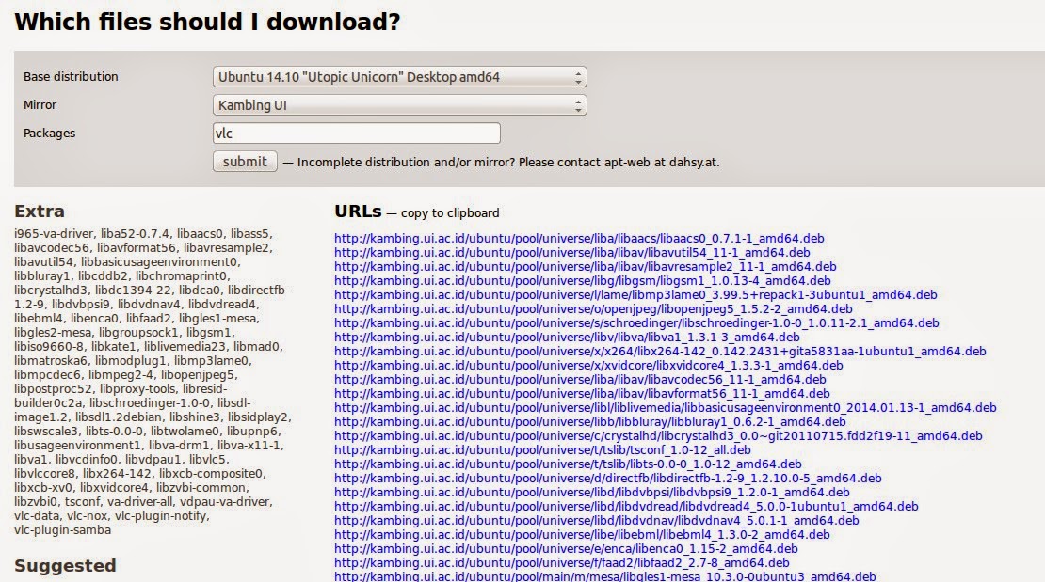Open the libx264-142 deb link

point(660,351)
